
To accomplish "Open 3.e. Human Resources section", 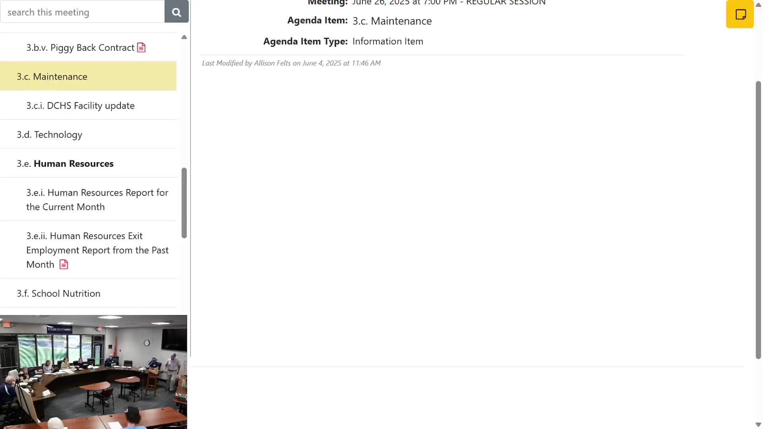I will tap(65, 164).
